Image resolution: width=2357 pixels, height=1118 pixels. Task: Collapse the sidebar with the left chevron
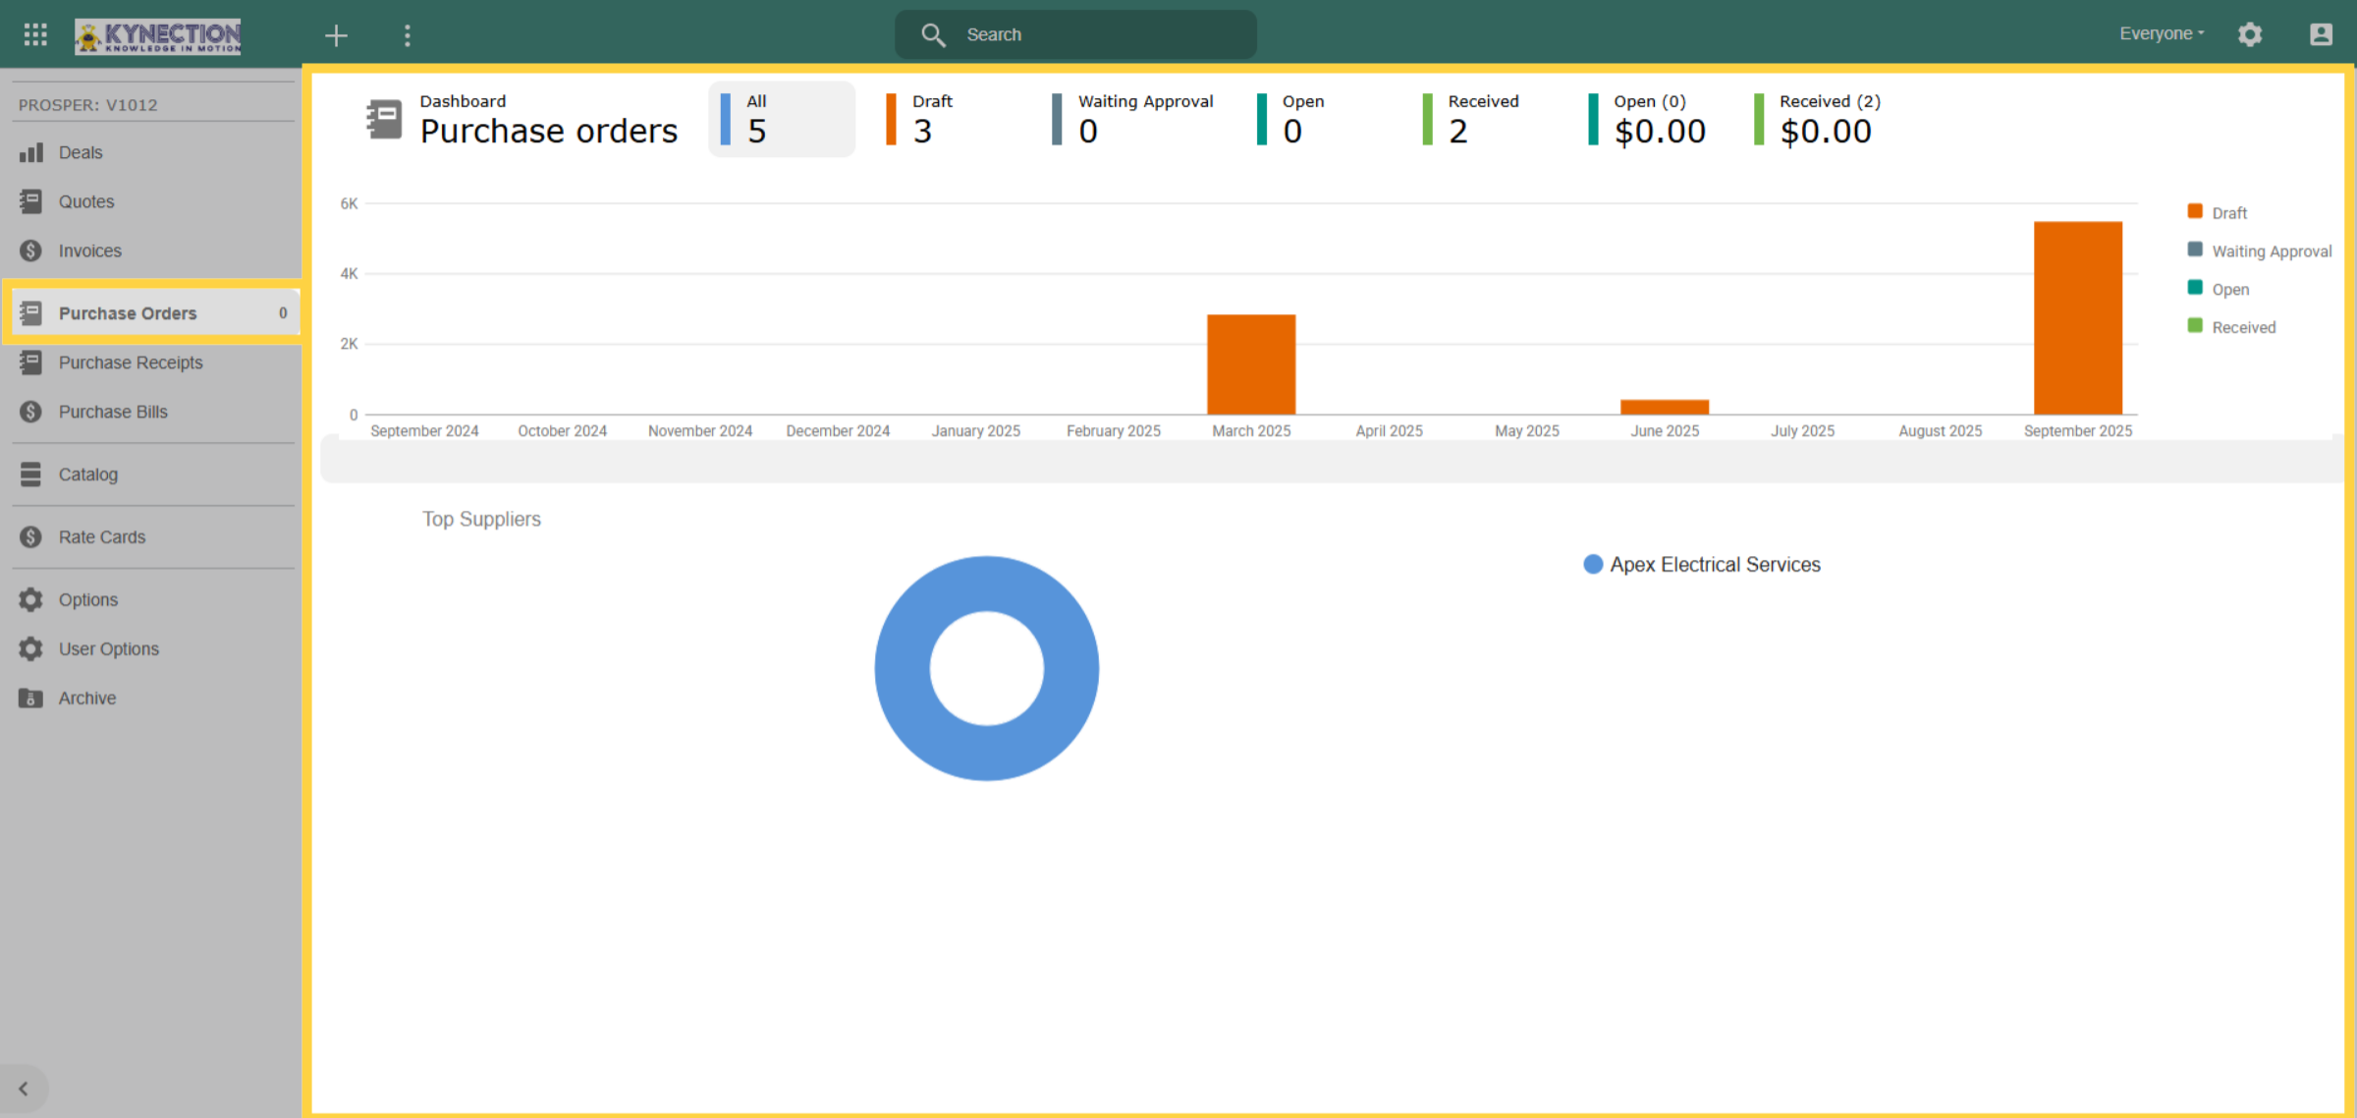pos(24,1089)
